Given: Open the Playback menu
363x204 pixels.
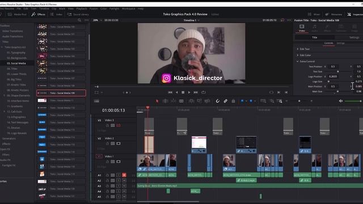Looking at the screenshot, I should 82,8.
